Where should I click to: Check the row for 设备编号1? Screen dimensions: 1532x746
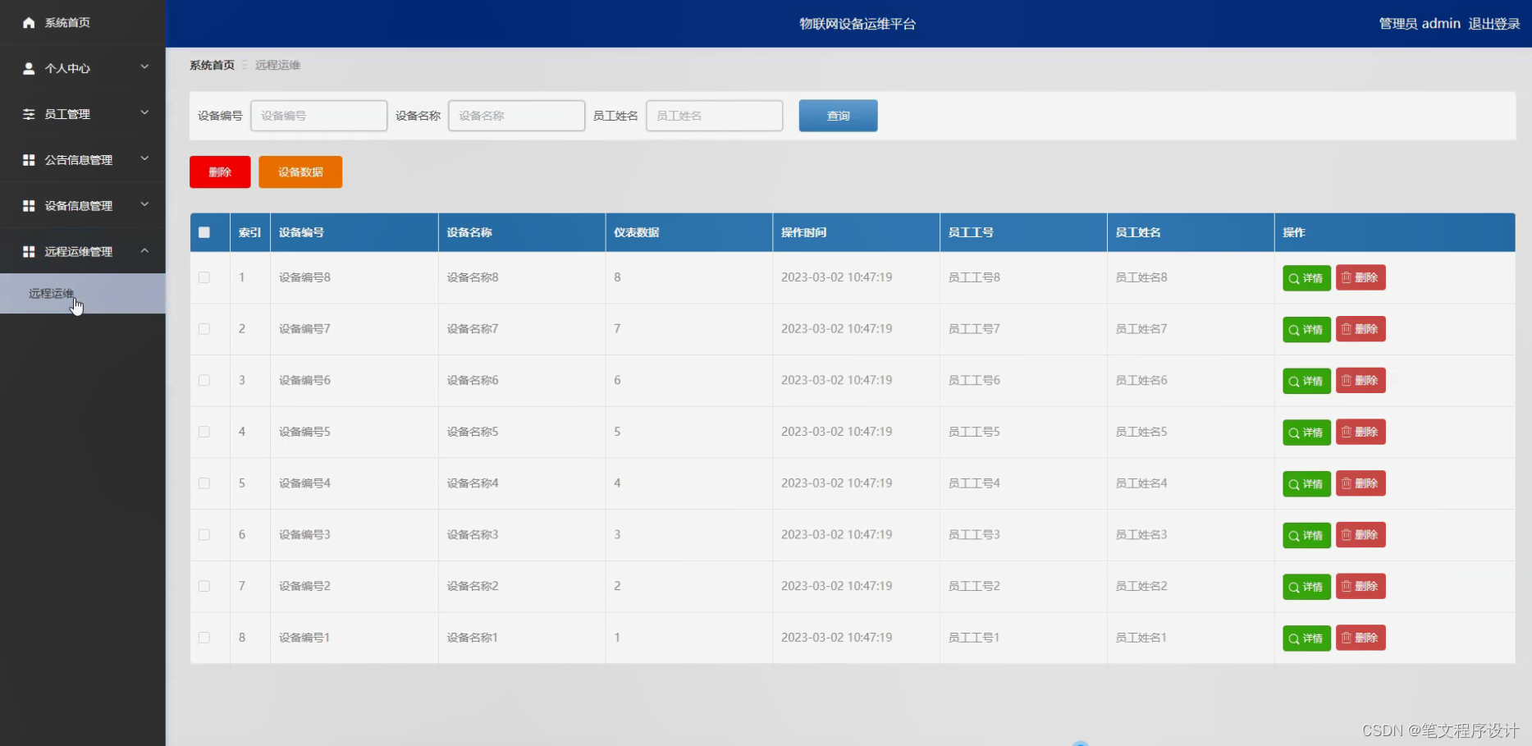click(204, 638)
